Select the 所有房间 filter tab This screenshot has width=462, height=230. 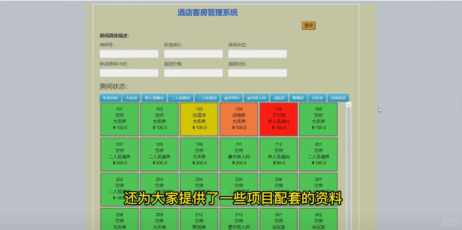(110, 98)
